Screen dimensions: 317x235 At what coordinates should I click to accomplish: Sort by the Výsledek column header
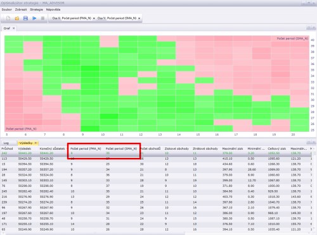[25, 148]
